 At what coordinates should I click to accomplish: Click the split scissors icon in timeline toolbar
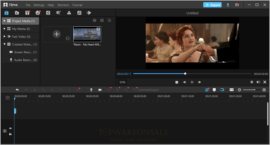44,90
